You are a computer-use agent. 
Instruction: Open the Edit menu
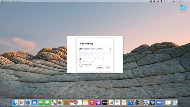[13, 1]
